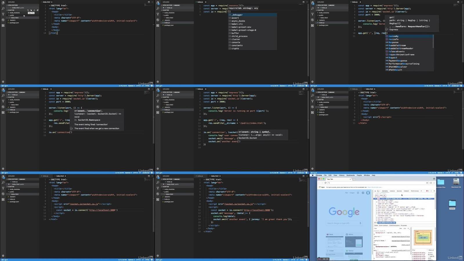Select the DevTools inspect element icon
This screenshot has width=464, height=261.
(x=375, y=191)
